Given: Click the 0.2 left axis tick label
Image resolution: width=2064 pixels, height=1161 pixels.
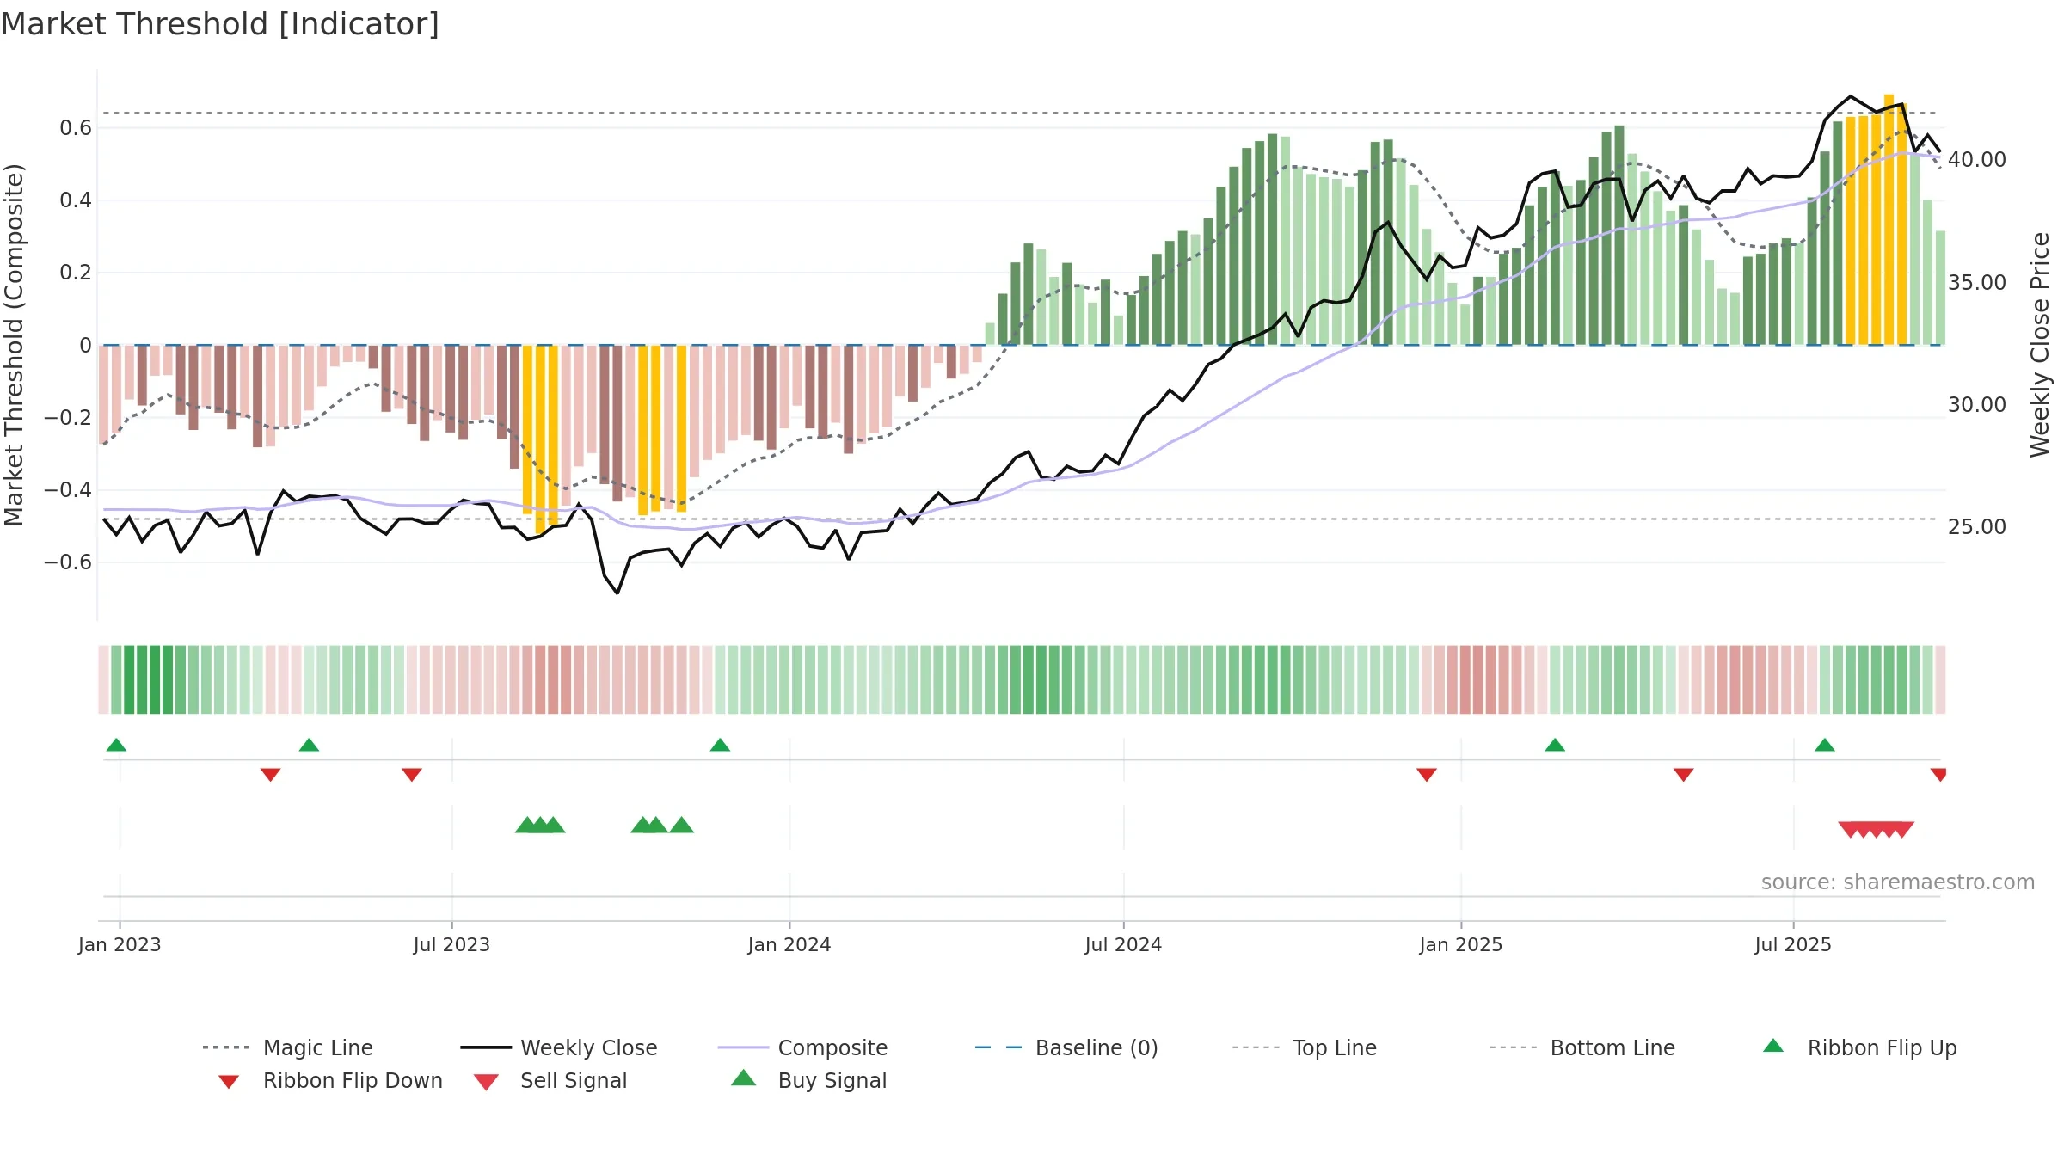Looking at the screenshot, I should pos(76,273).
